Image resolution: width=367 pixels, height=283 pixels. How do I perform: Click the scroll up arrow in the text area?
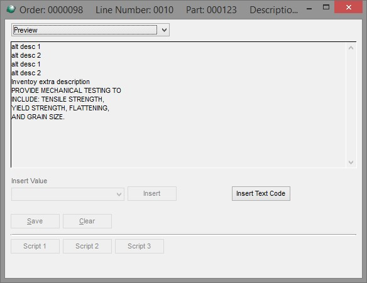[351, 48]
